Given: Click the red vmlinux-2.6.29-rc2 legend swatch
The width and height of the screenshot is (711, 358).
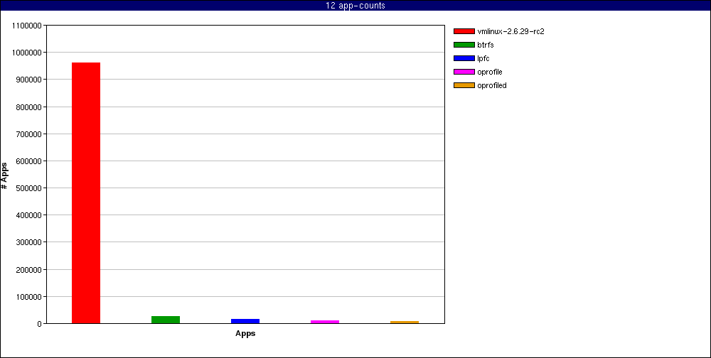Looking at the screenshot, I should click(464, 31).
